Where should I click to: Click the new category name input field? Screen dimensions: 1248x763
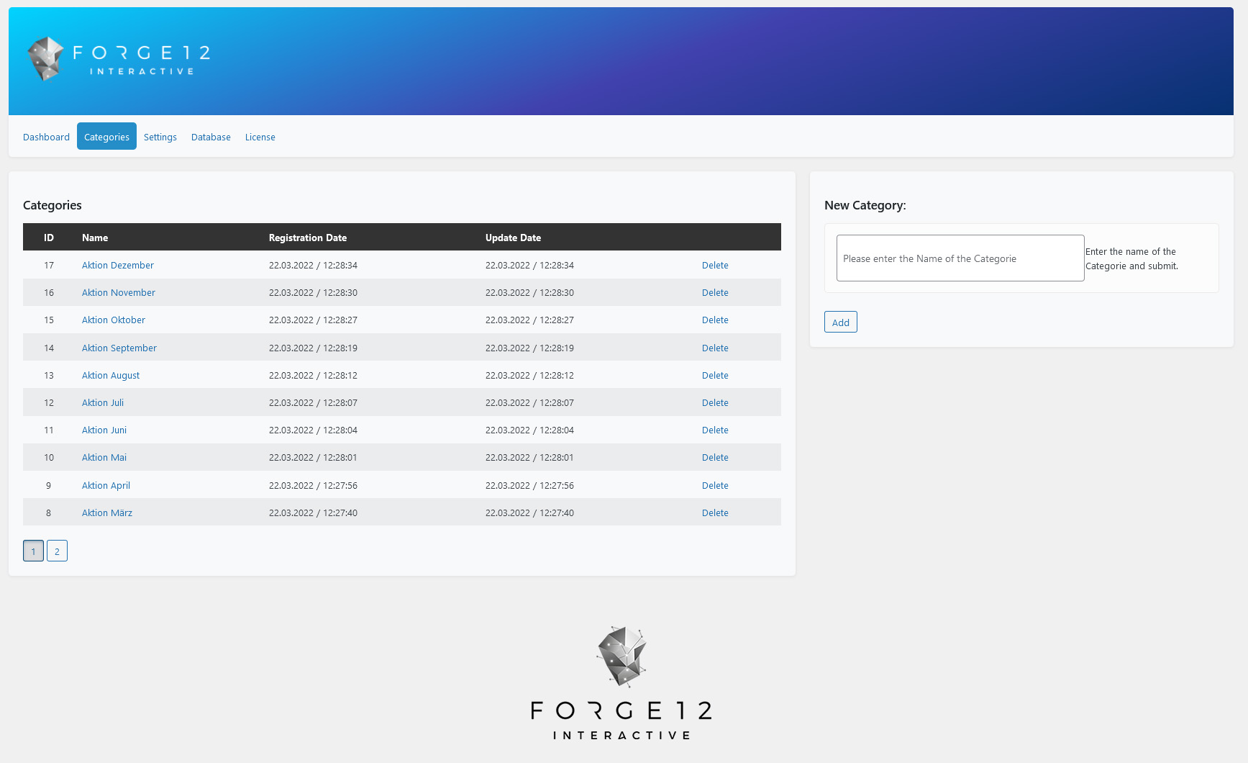click(x=960, y=258)
